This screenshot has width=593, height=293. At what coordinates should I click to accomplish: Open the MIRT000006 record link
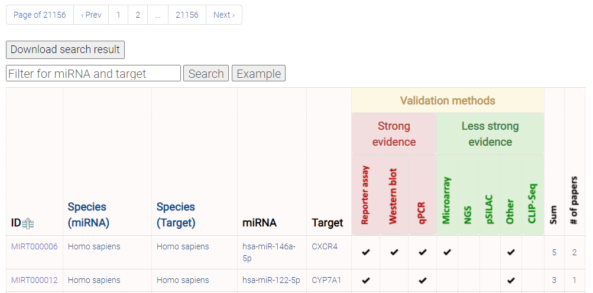pyautogui.click(x=34, y=246)
